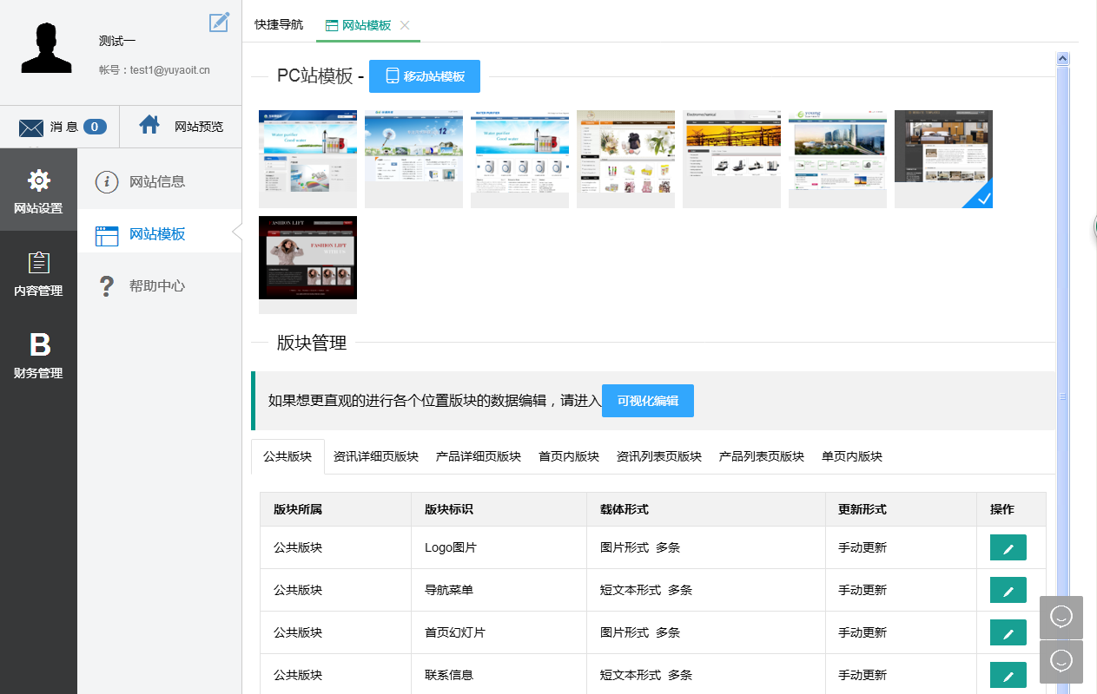Switch to the 快捷导航 tab
The height and width of the screenshot is (694, 1097).
[x=279, y=25]
